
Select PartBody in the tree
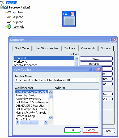(x=18, y=27)
